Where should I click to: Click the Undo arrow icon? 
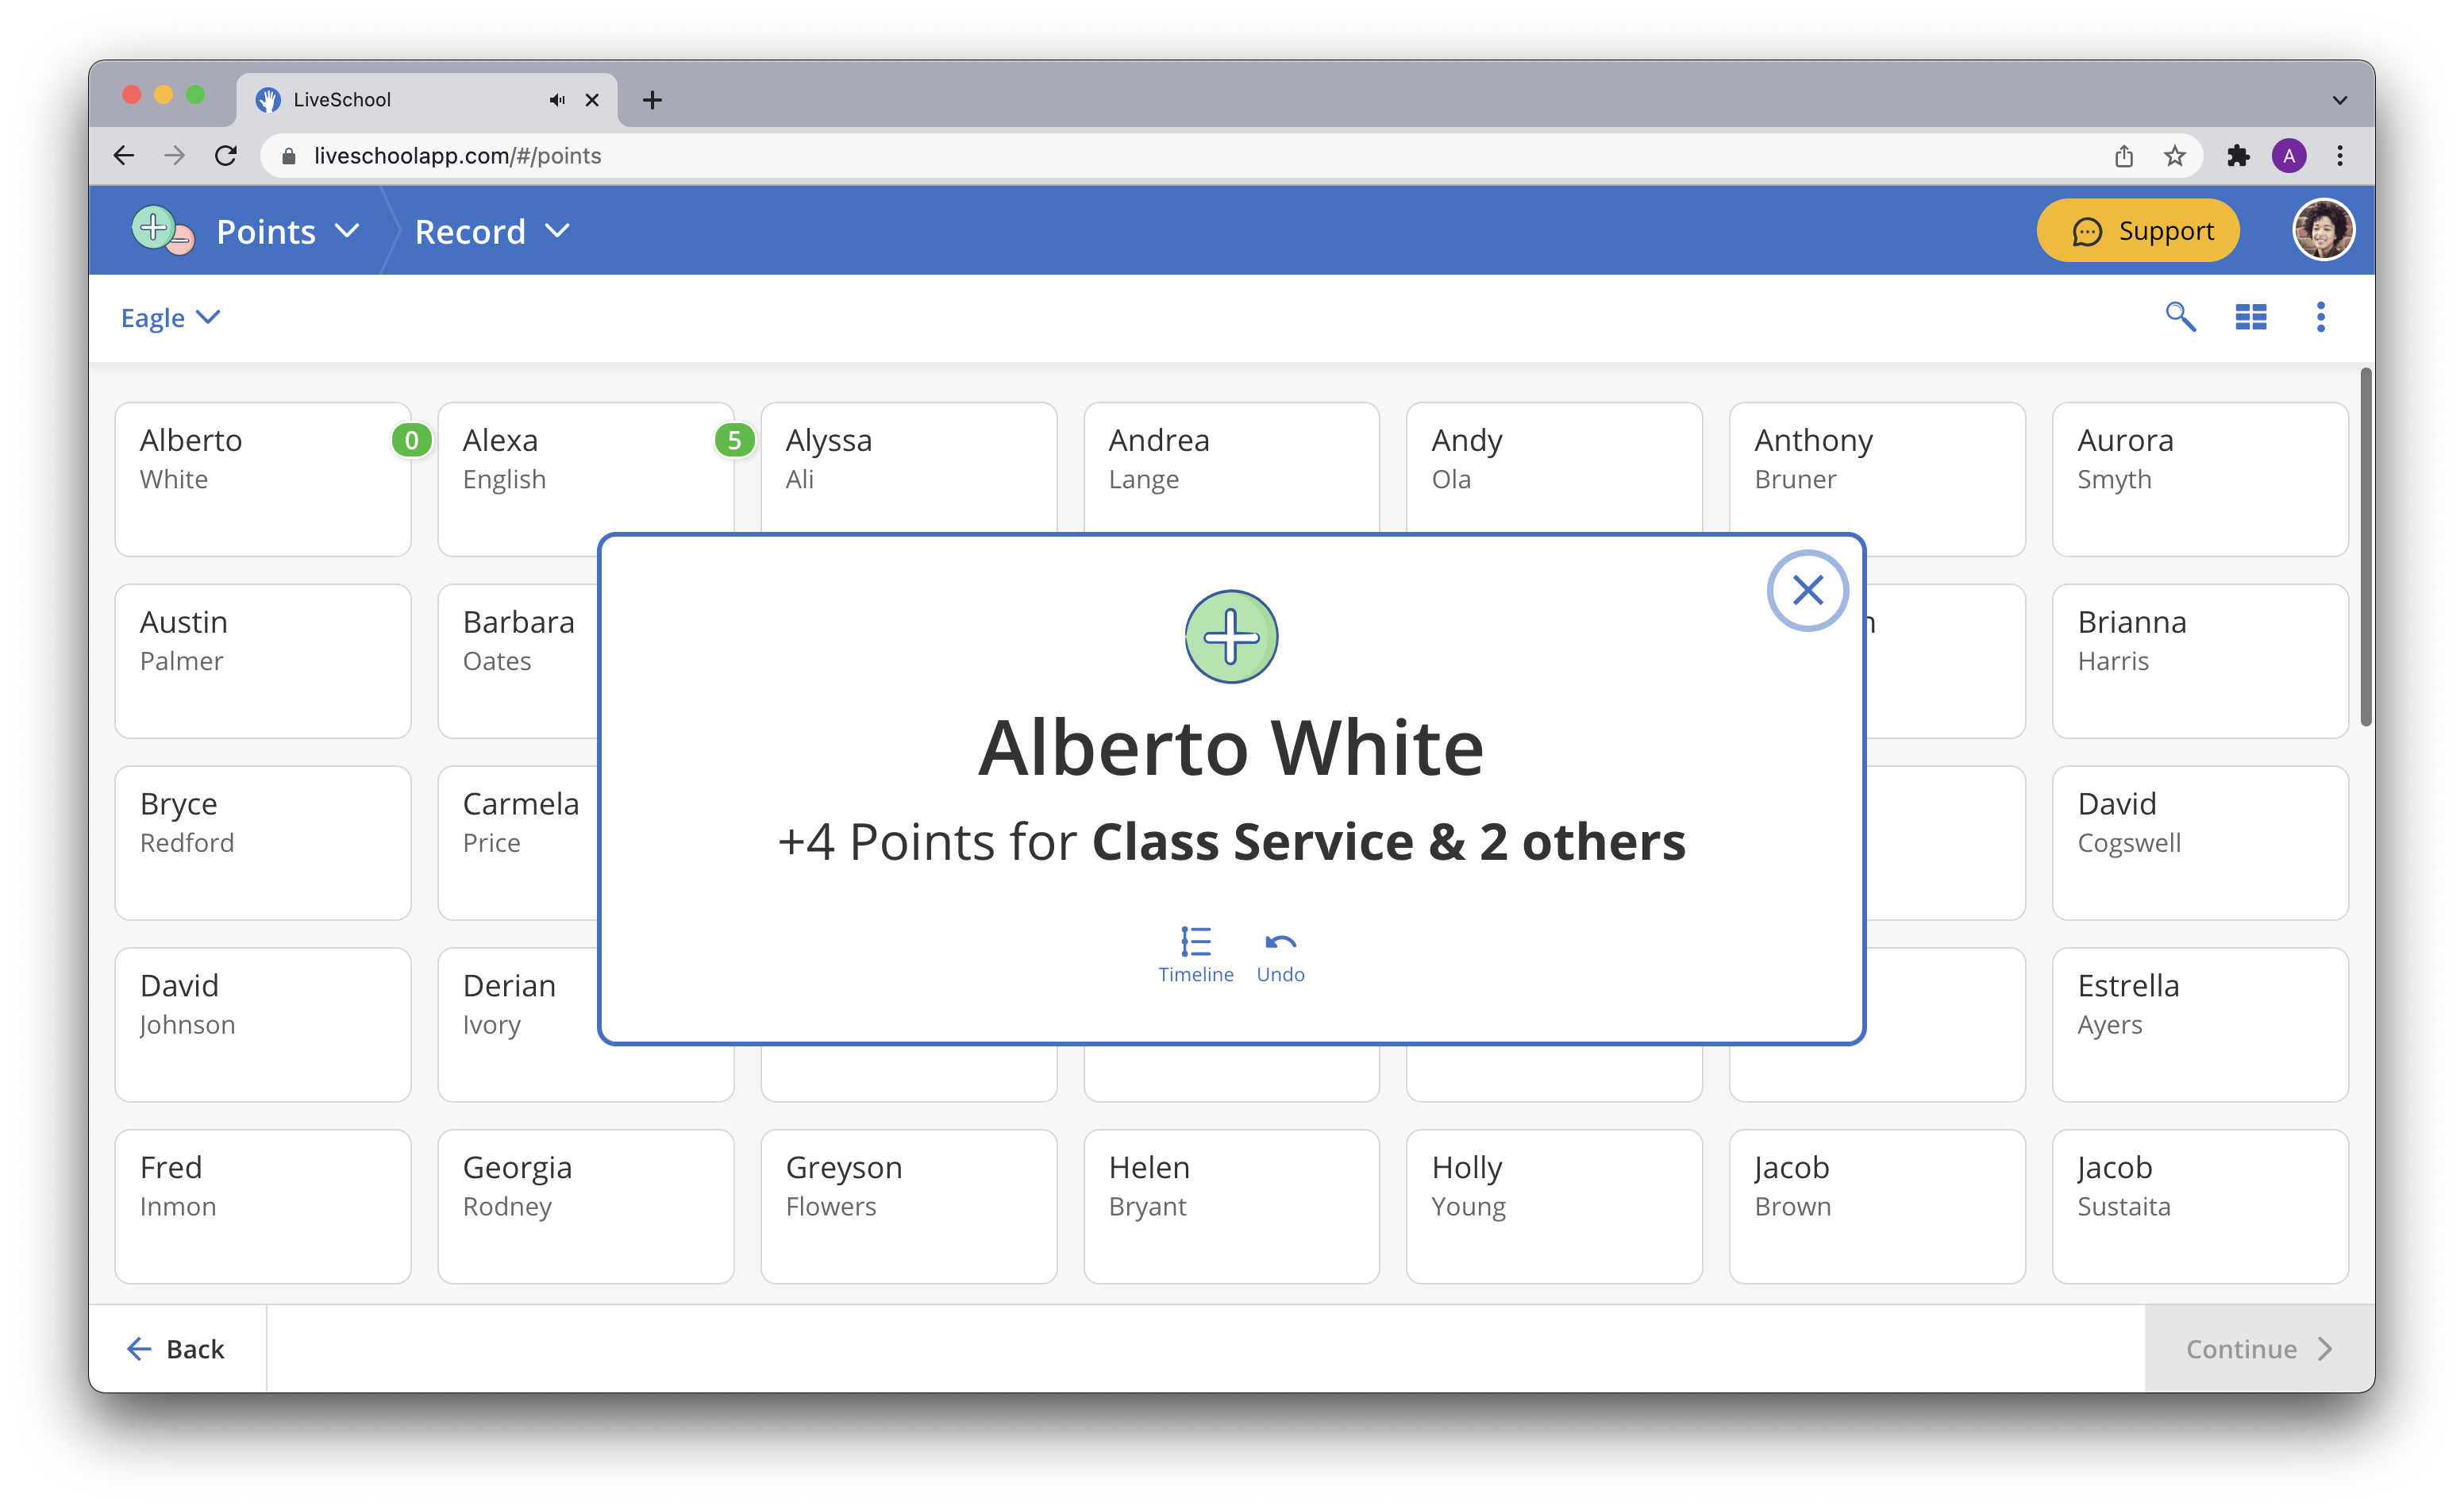click(1280, 943)
